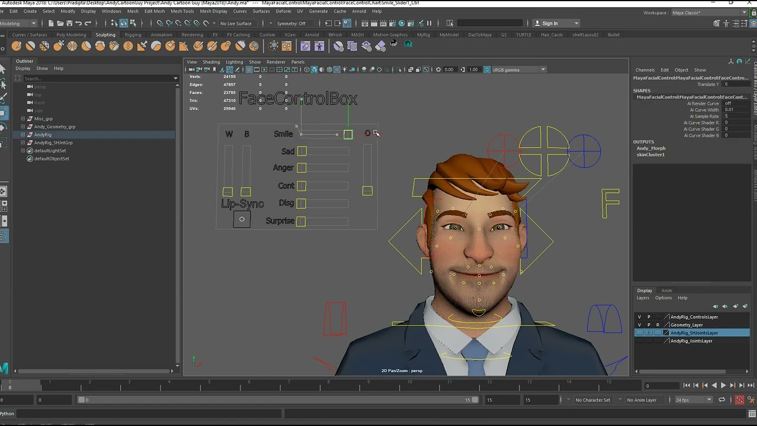
Task: Toggle loop playback icon
Action: pyautogui.click(x=722, y=400)
